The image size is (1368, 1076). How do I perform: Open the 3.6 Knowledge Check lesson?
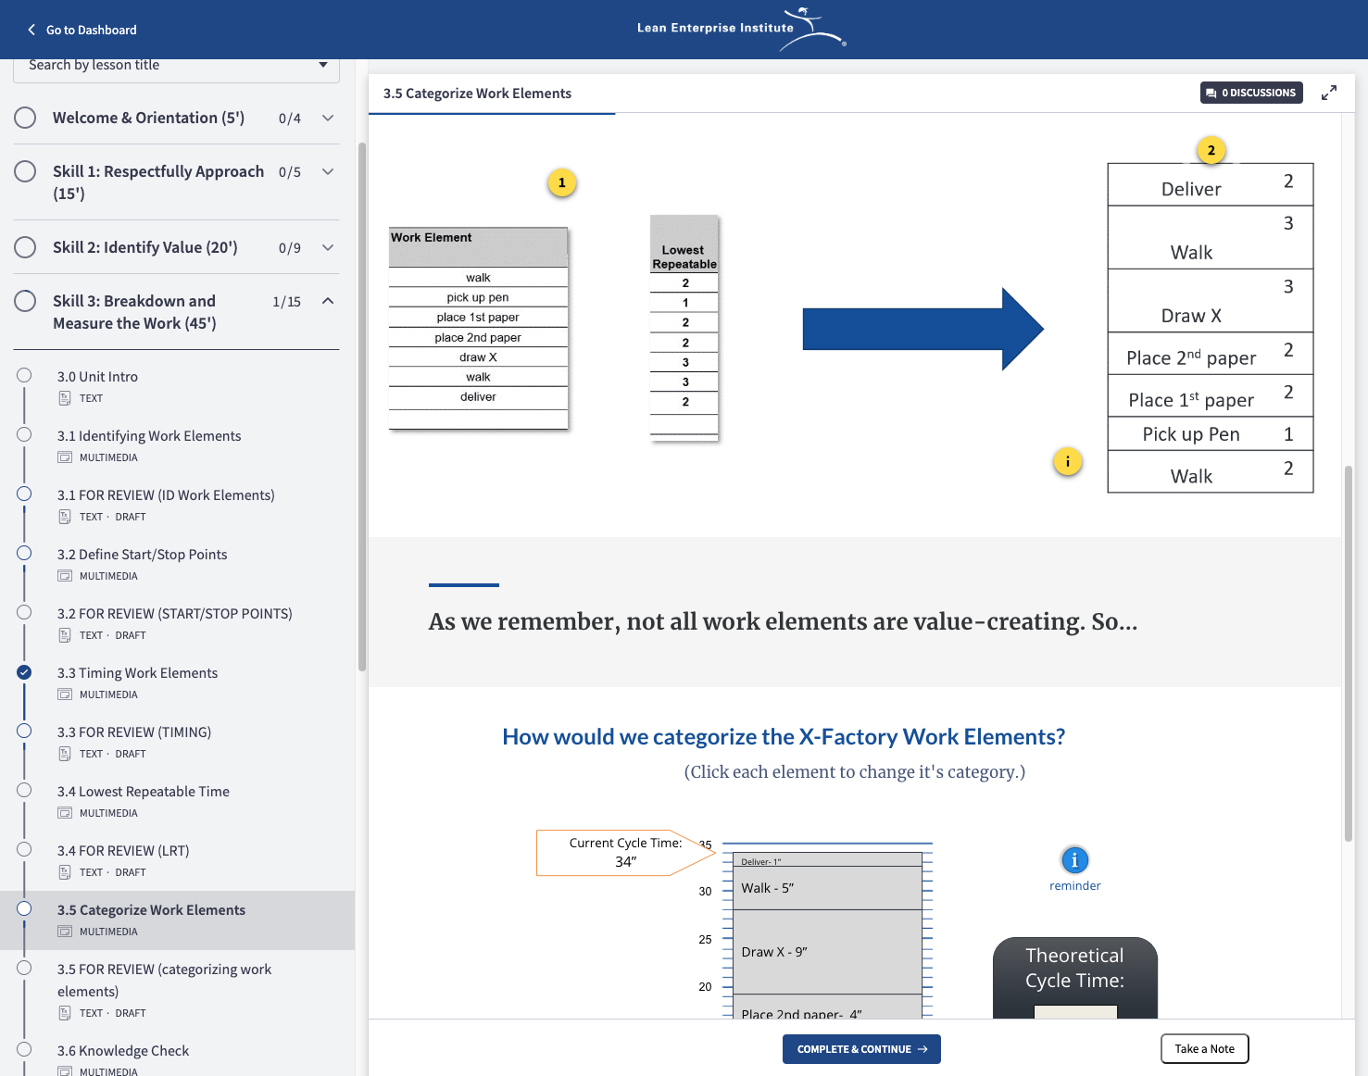[x=123, y=1050]
